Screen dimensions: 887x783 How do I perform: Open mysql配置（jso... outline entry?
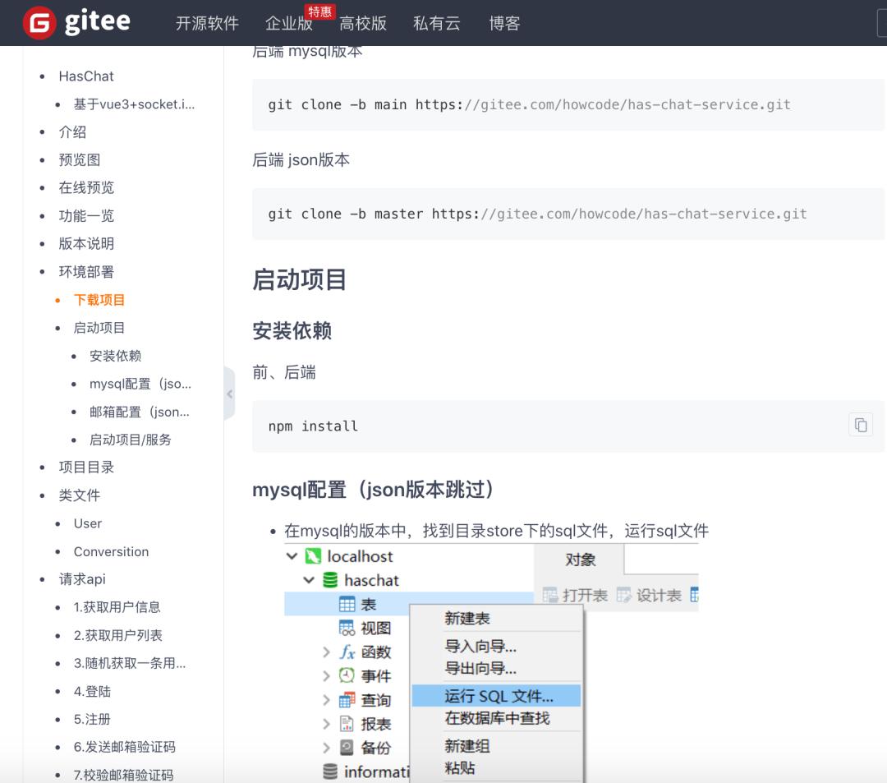[x=140, y=384]
